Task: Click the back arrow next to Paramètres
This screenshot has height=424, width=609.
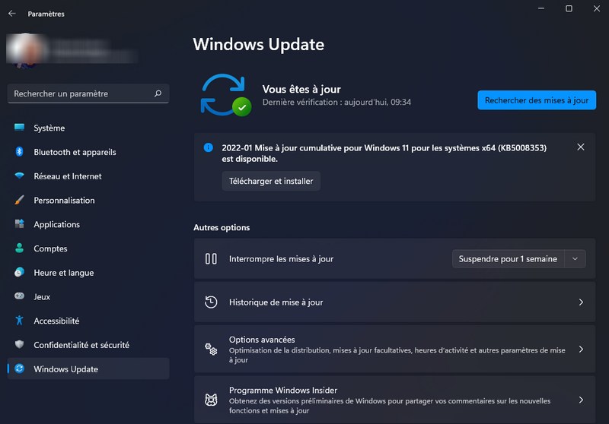Action: pyautogui.click(x=11, y=14)
